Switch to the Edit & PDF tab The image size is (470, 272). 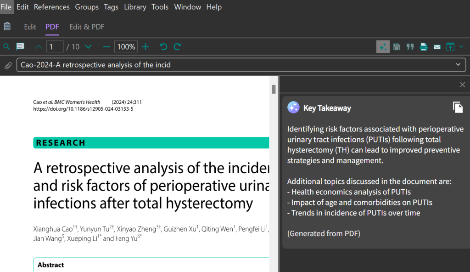click(x=86, y=27)
